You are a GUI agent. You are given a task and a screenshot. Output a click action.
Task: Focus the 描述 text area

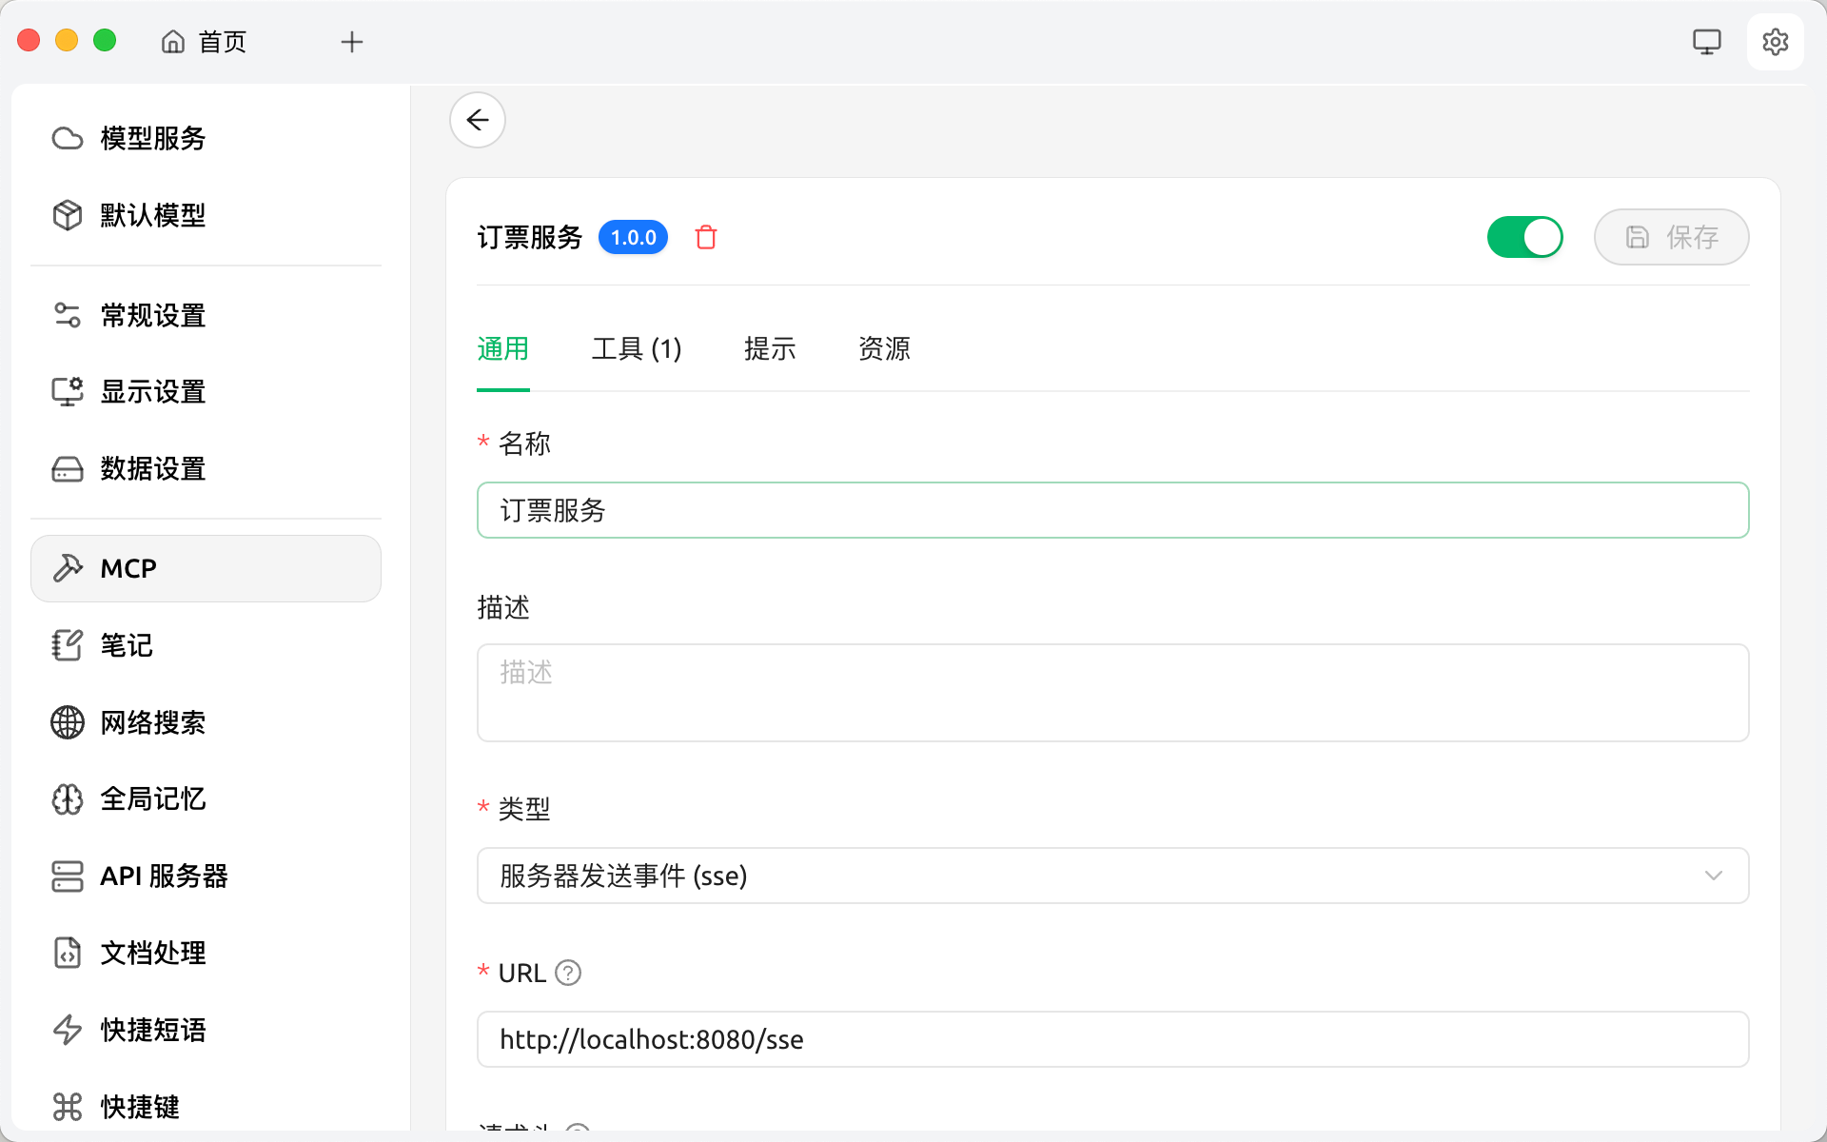[1111, 693]
